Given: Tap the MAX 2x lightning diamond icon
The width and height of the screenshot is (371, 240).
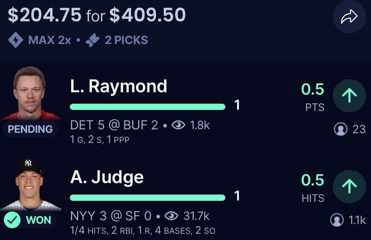Looking at the screenshot, I should pyautogui.click(x=16, y=40).
